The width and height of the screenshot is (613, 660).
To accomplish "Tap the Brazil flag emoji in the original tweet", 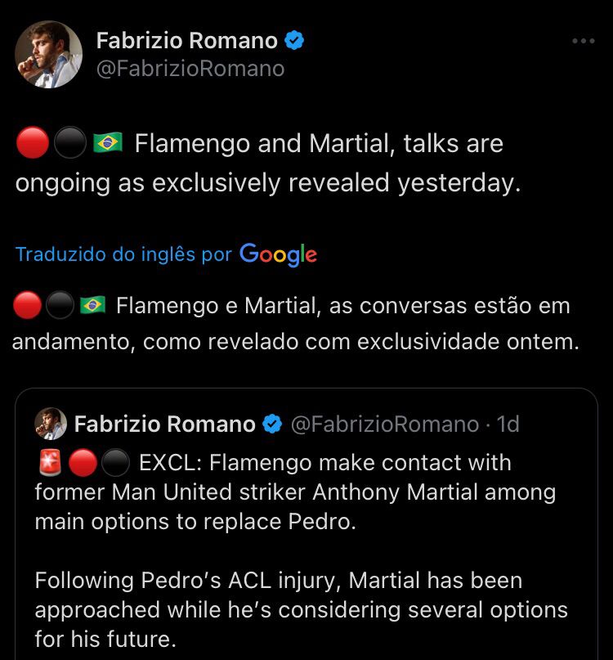I will [x=107, y=144].
